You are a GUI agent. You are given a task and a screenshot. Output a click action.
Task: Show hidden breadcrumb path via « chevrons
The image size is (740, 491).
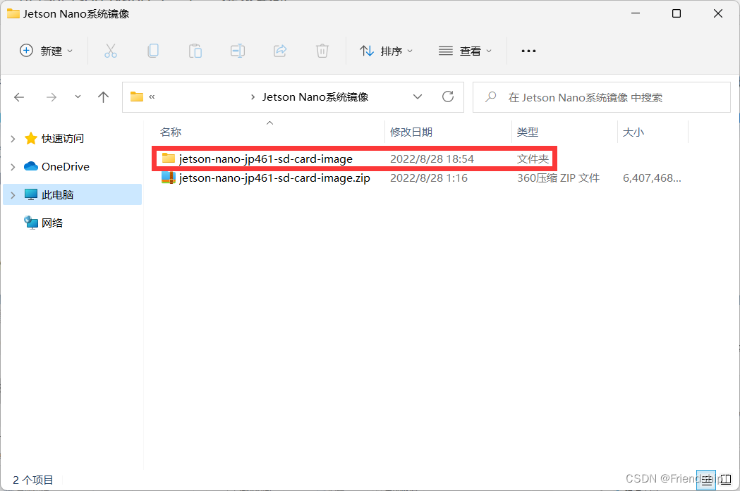(152, 97)
